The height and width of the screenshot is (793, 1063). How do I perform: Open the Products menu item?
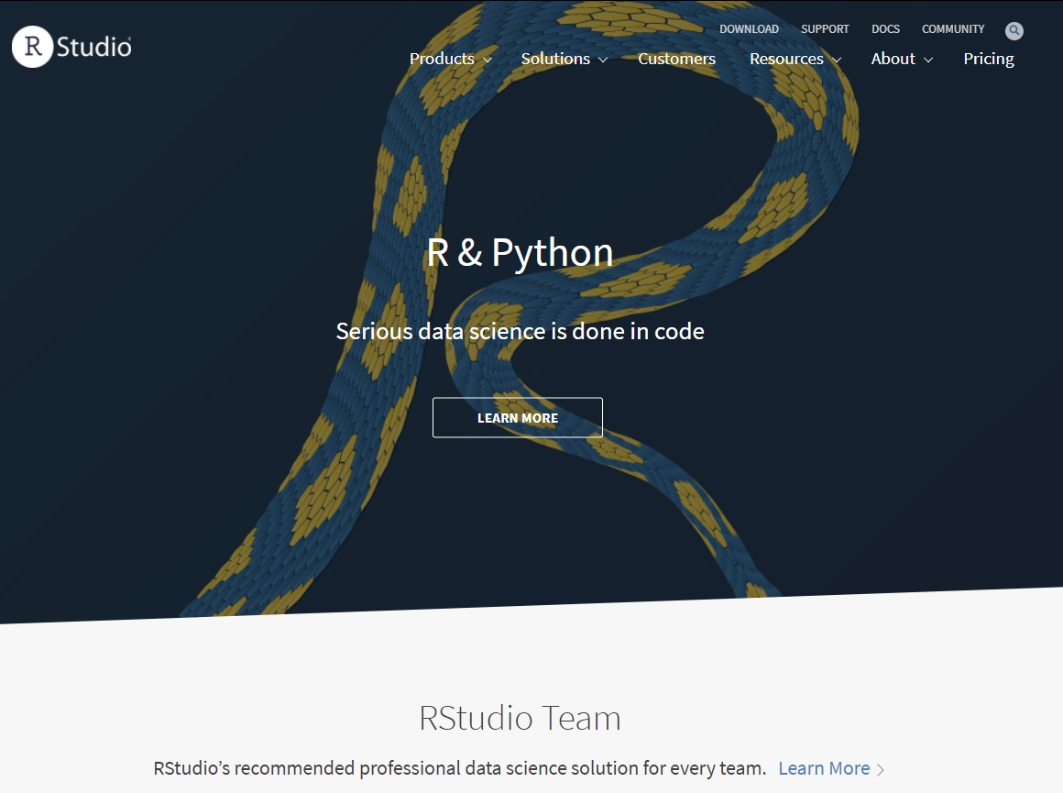point(443,59)
